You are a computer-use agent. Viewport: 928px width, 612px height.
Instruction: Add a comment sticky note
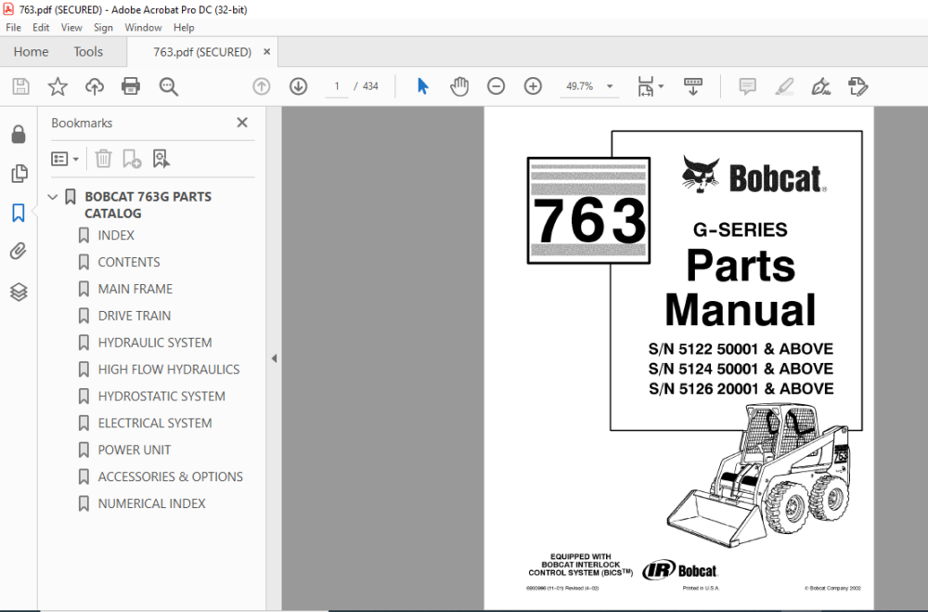(x=747, y=86)
